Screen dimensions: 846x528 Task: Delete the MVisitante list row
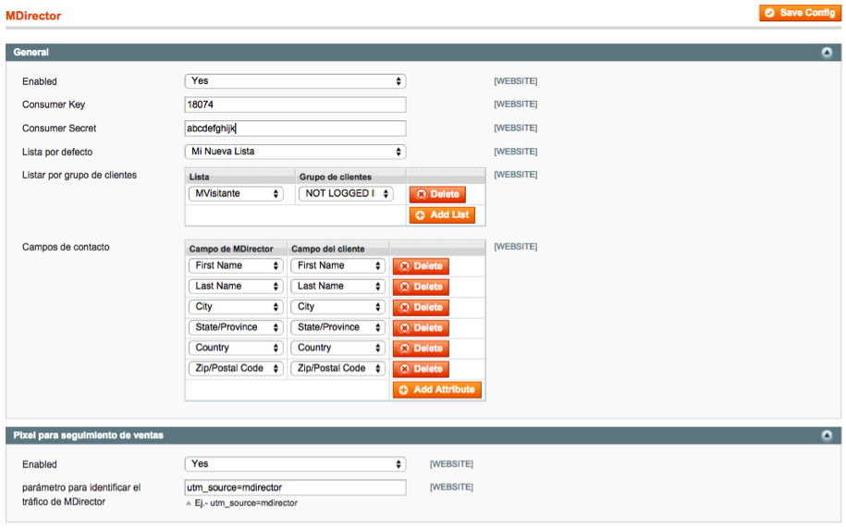coord(437,194)
